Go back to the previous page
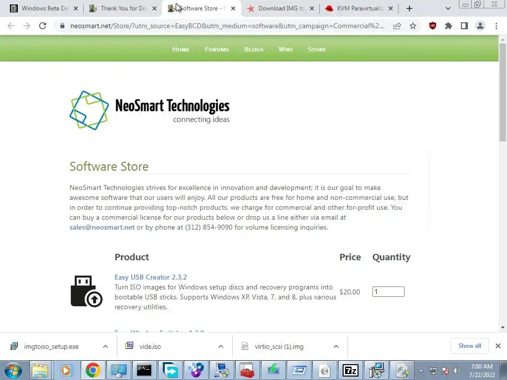 [11, 26]
